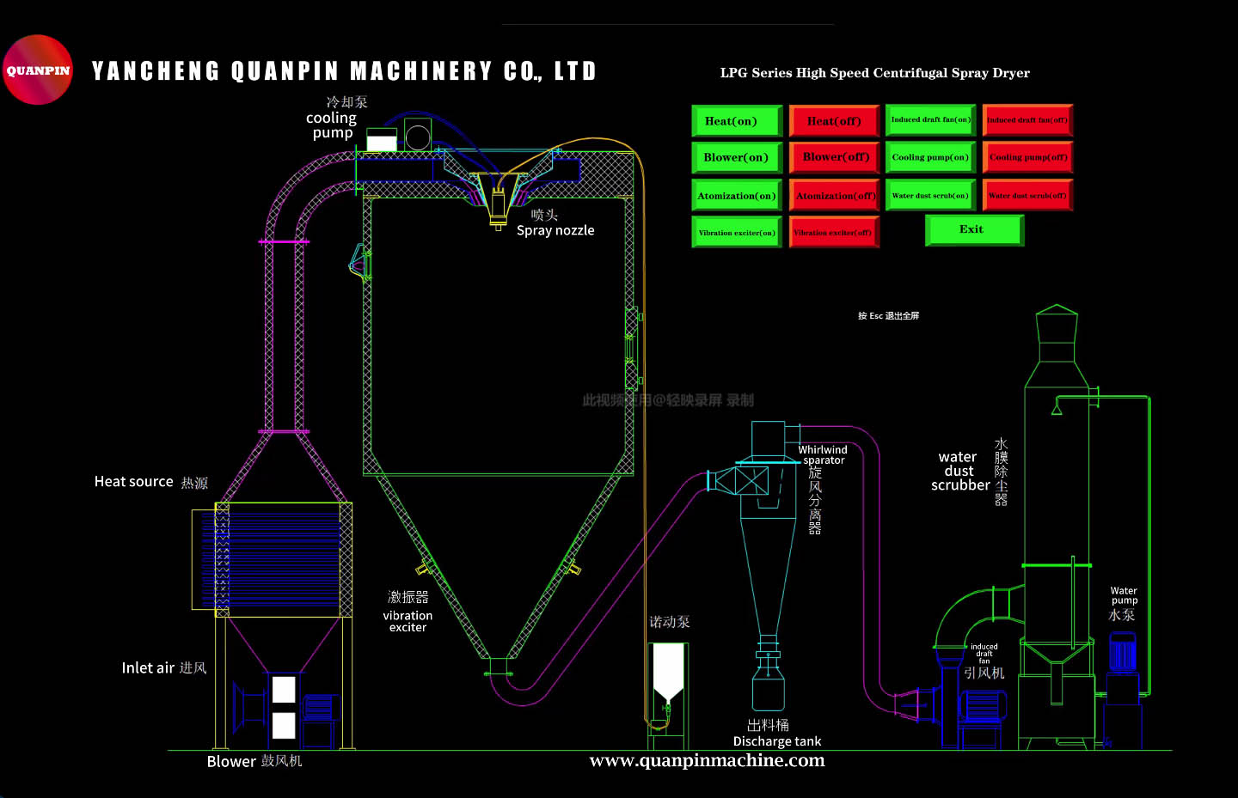Click the '按 Esc 退出全屏' hint text
The width and height of the screenshot is (1238, 798).
pyautogui.click(x=888, y=316)
